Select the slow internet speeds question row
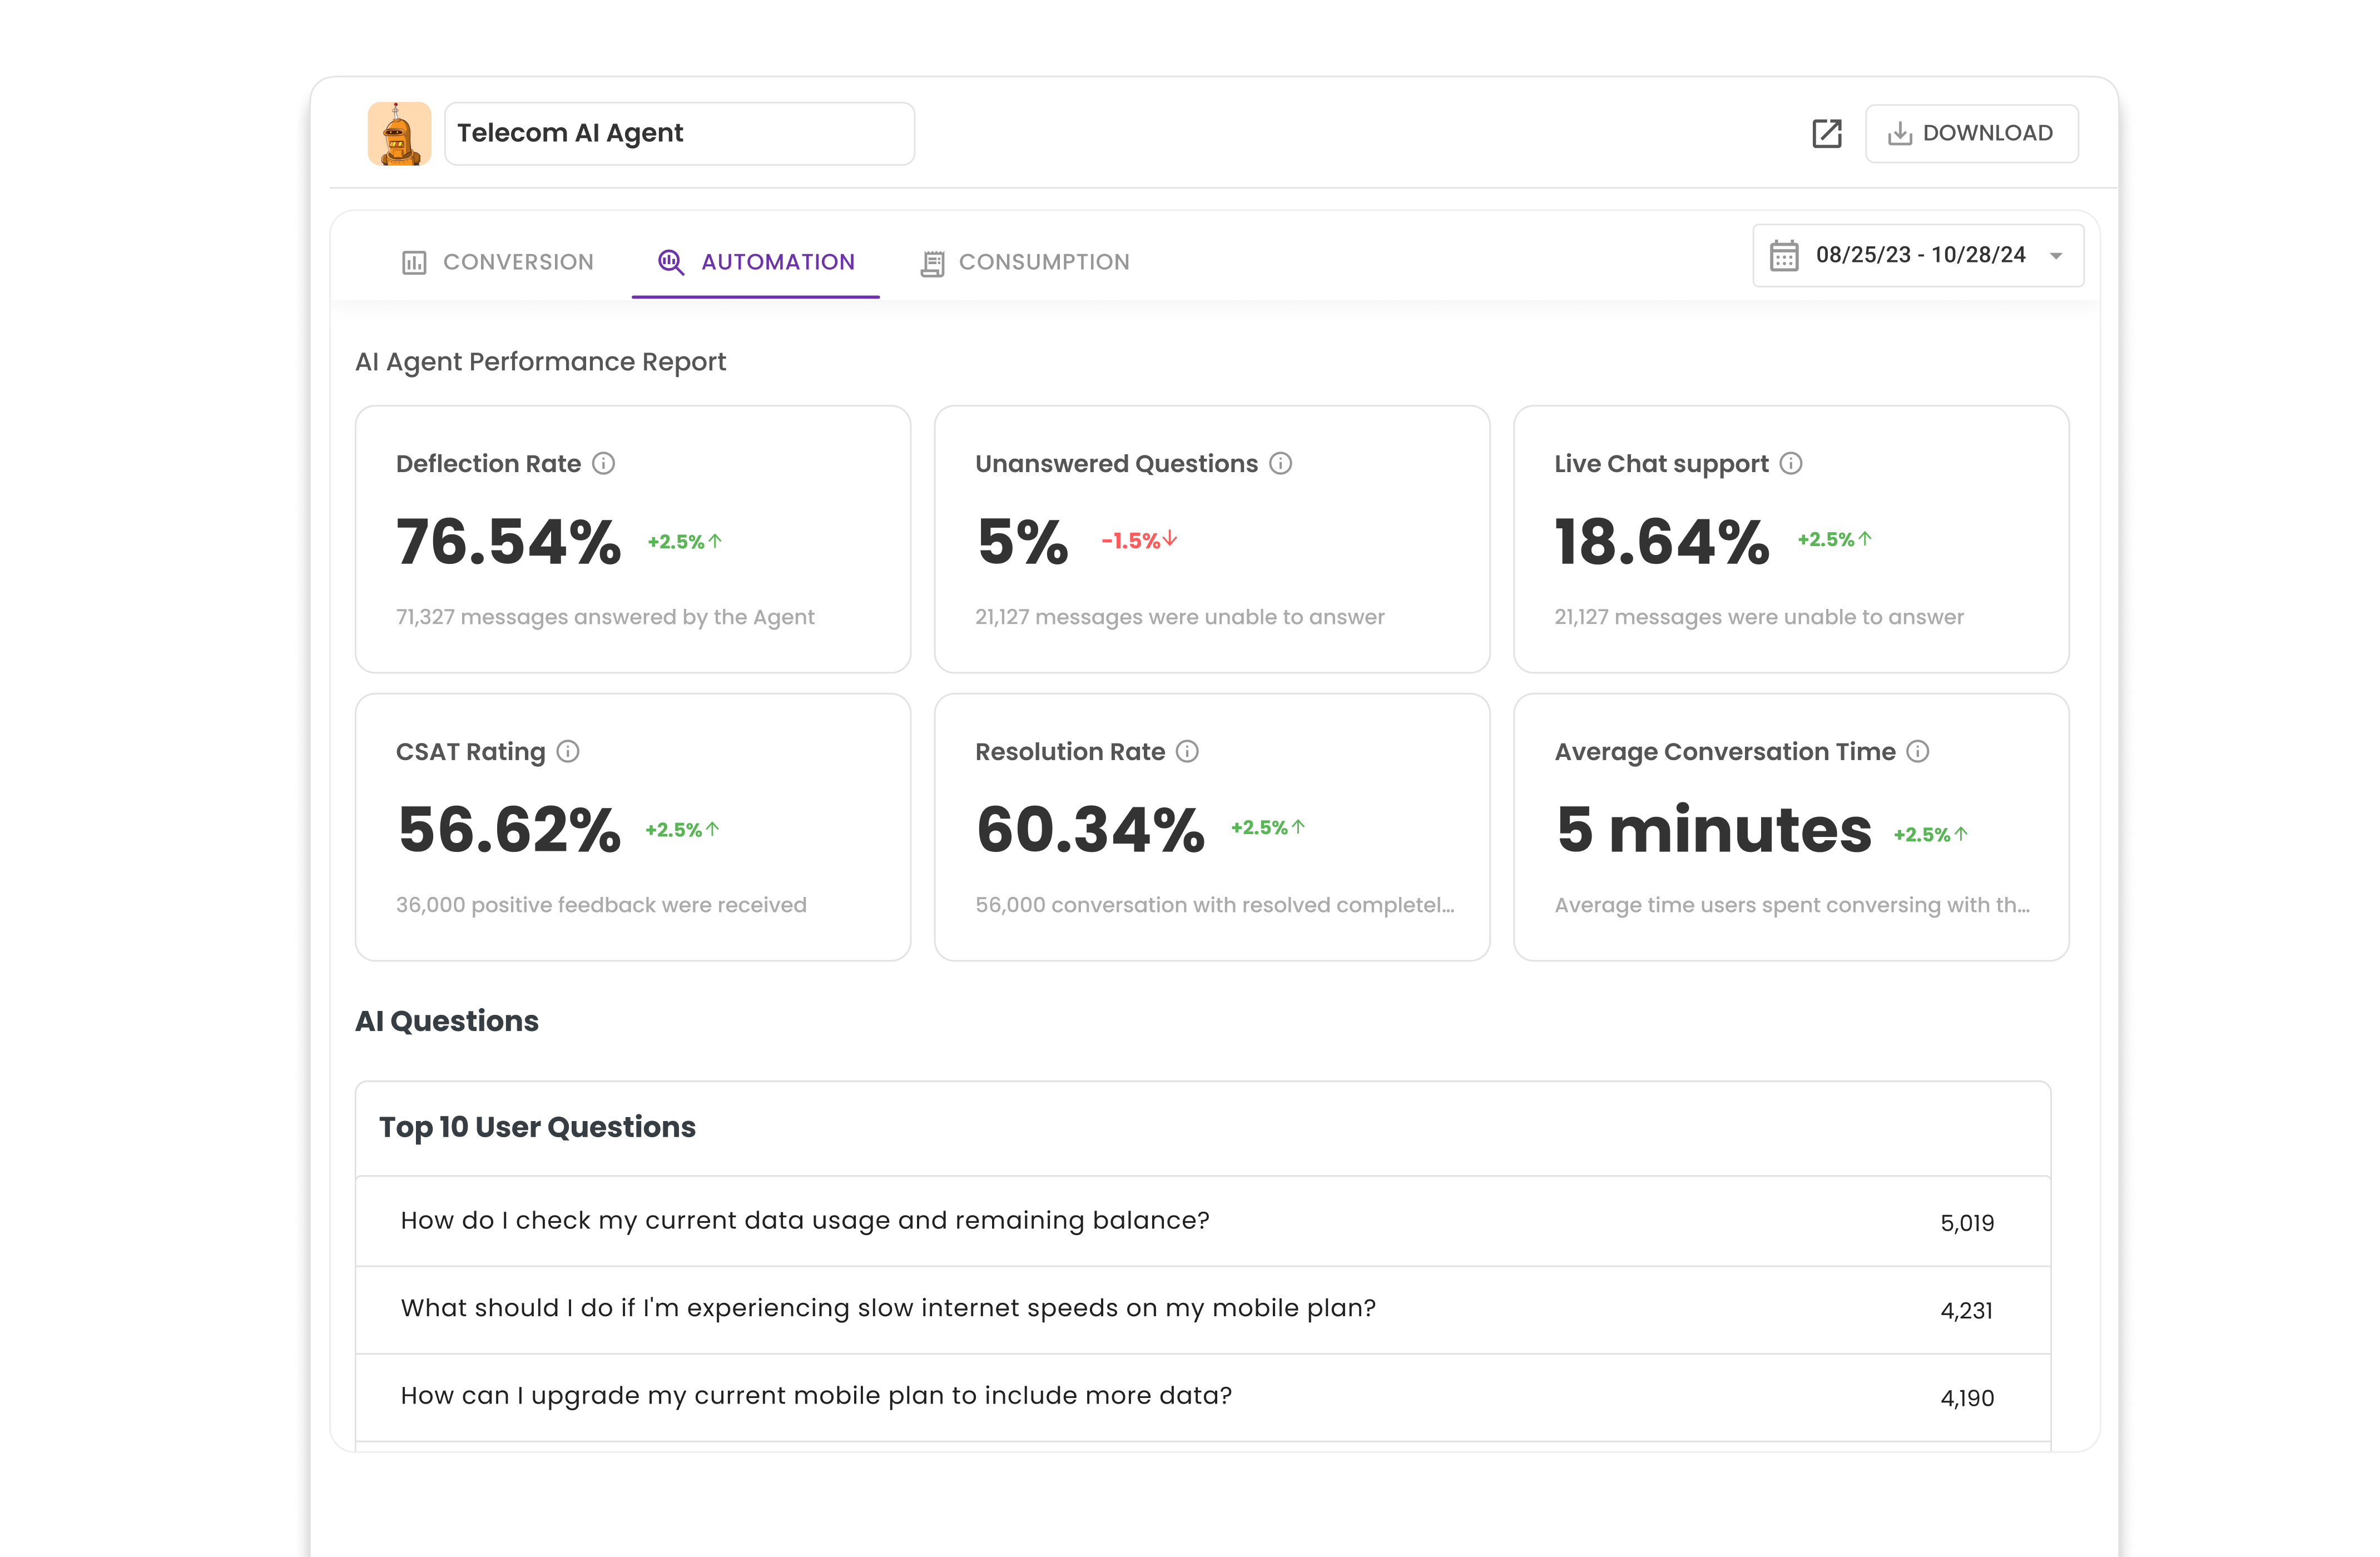Screen dimensions: 2380x1557 1202,1309
